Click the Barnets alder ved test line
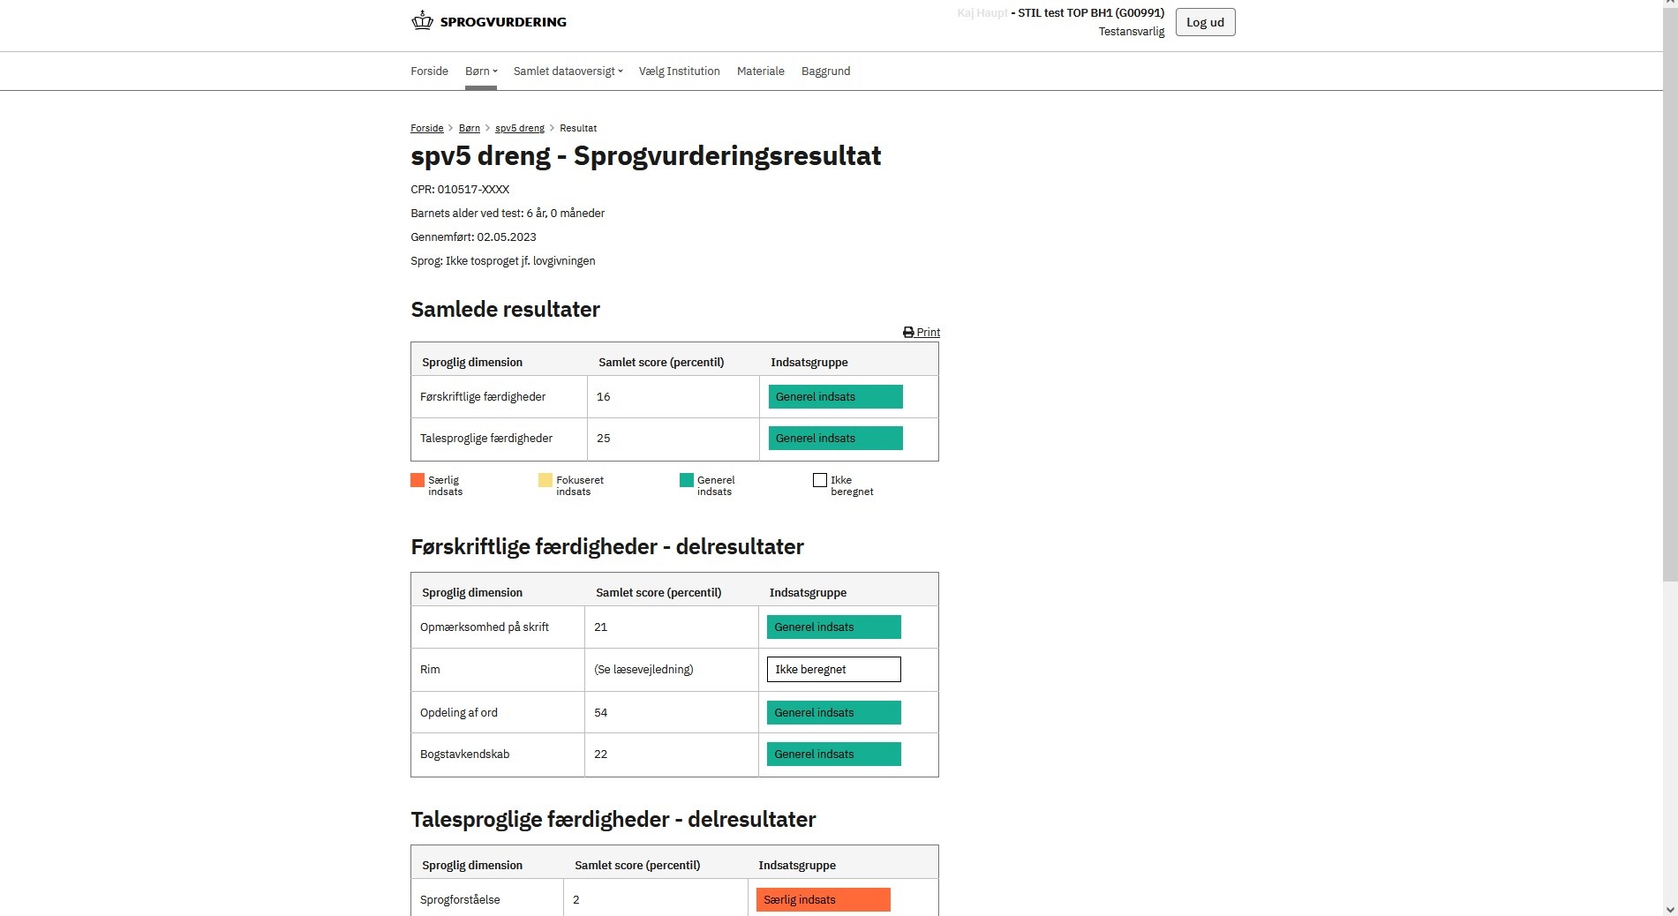Viewport: 1678px width, 916px height. 508,214
